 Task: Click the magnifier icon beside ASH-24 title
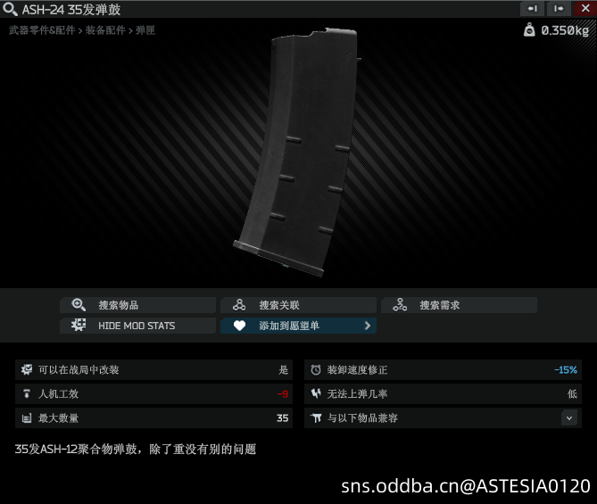click(x=10, y=9)
